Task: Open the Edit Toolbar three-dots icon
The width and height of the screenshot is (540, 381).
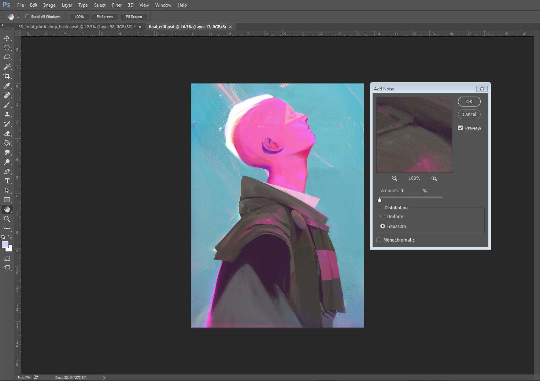Action: click(7, 228)
